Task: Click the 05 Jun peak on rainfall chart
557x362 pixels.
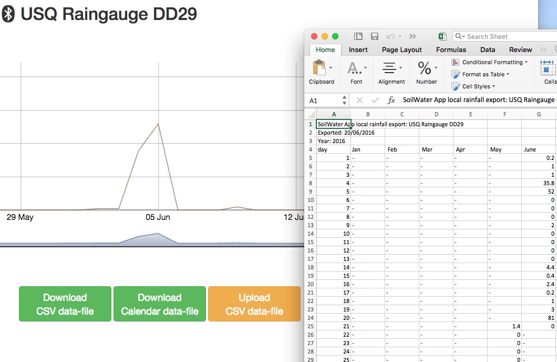Action: pyautogui.click(x=158, y=124)
